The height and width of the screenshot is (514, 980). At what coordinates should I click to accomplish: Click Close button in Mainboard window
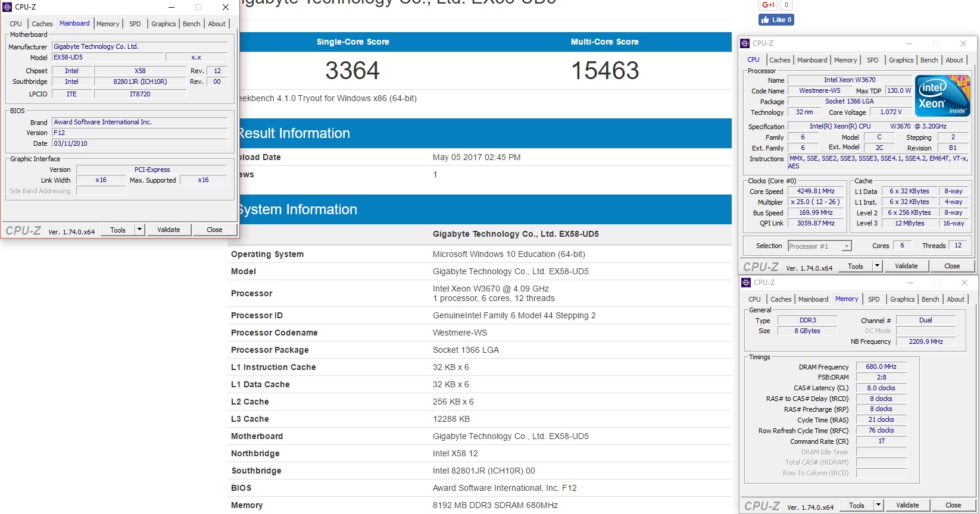pyautogui.click(x=214, y=230)
